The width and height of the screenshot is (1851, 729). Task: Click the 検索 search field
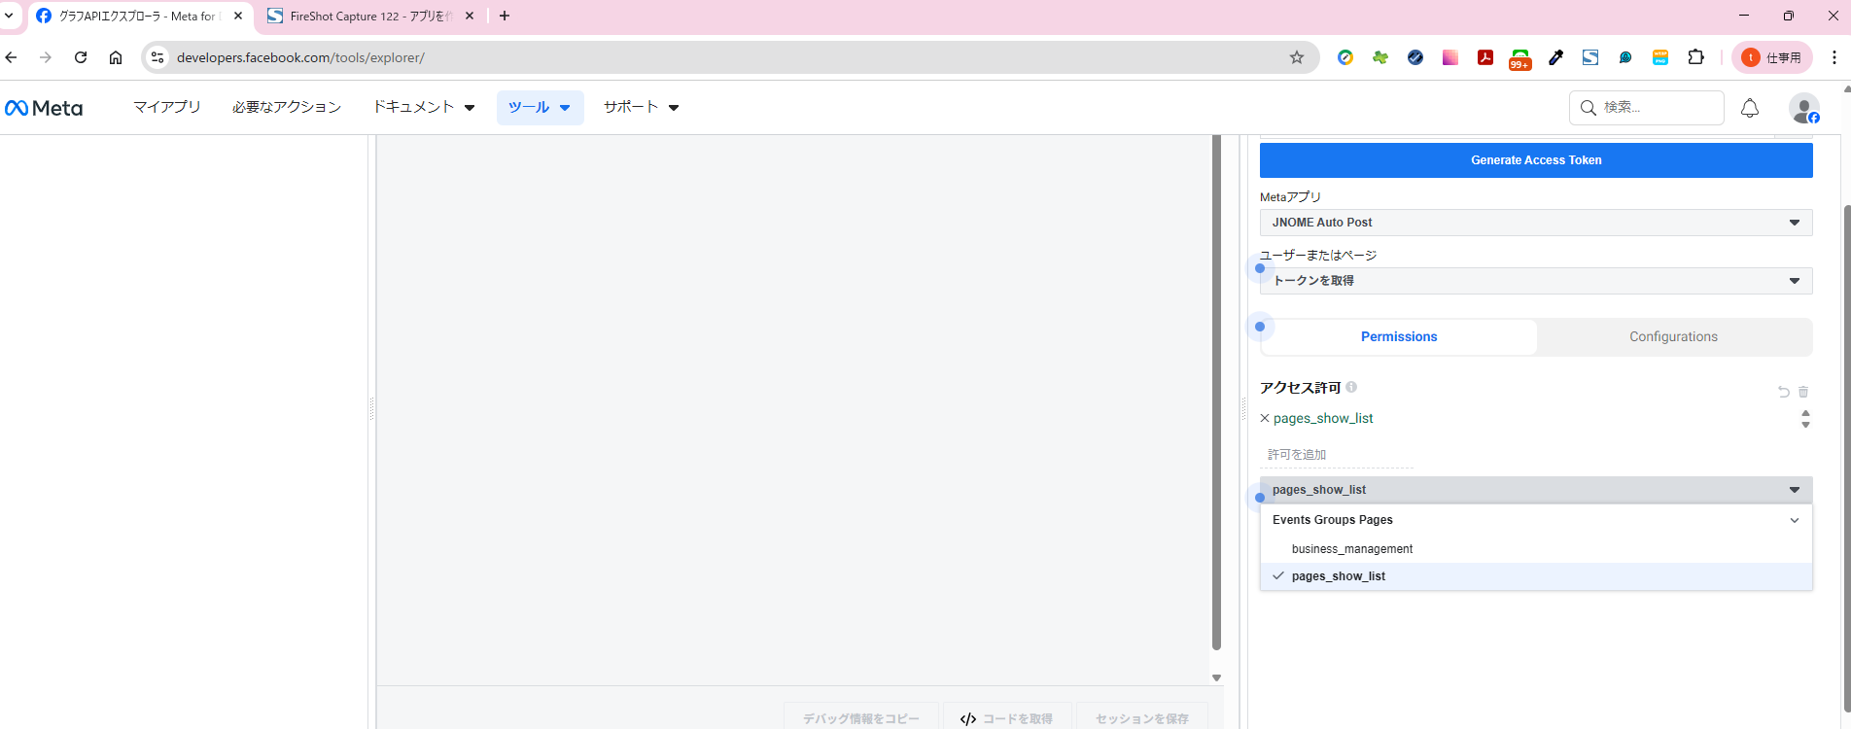pos(1647,108)
